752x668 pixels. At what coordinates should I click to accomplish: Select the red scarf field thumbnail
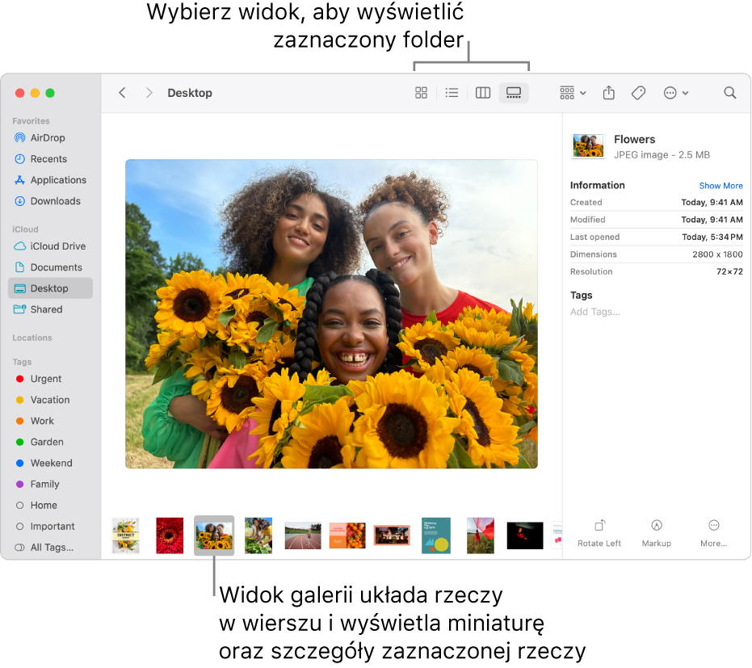tap(481, 536)
